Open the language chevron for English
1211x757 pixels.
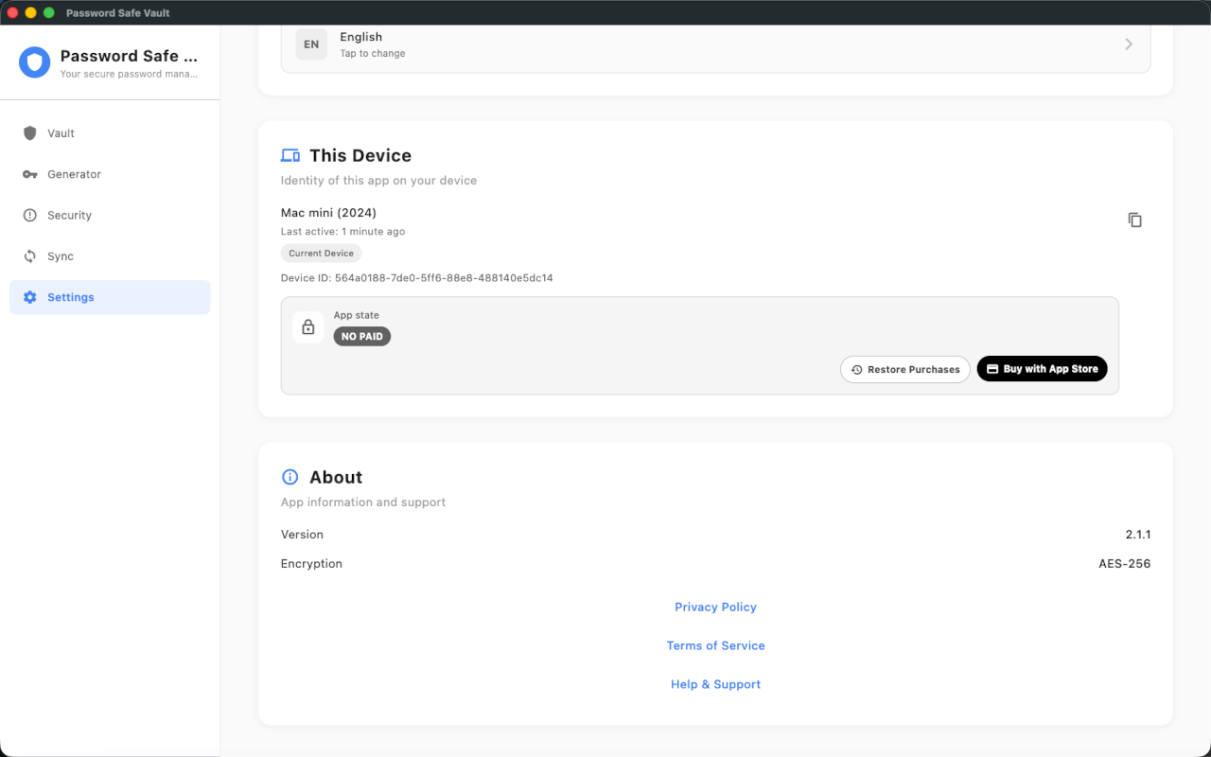pos(1129,44)
